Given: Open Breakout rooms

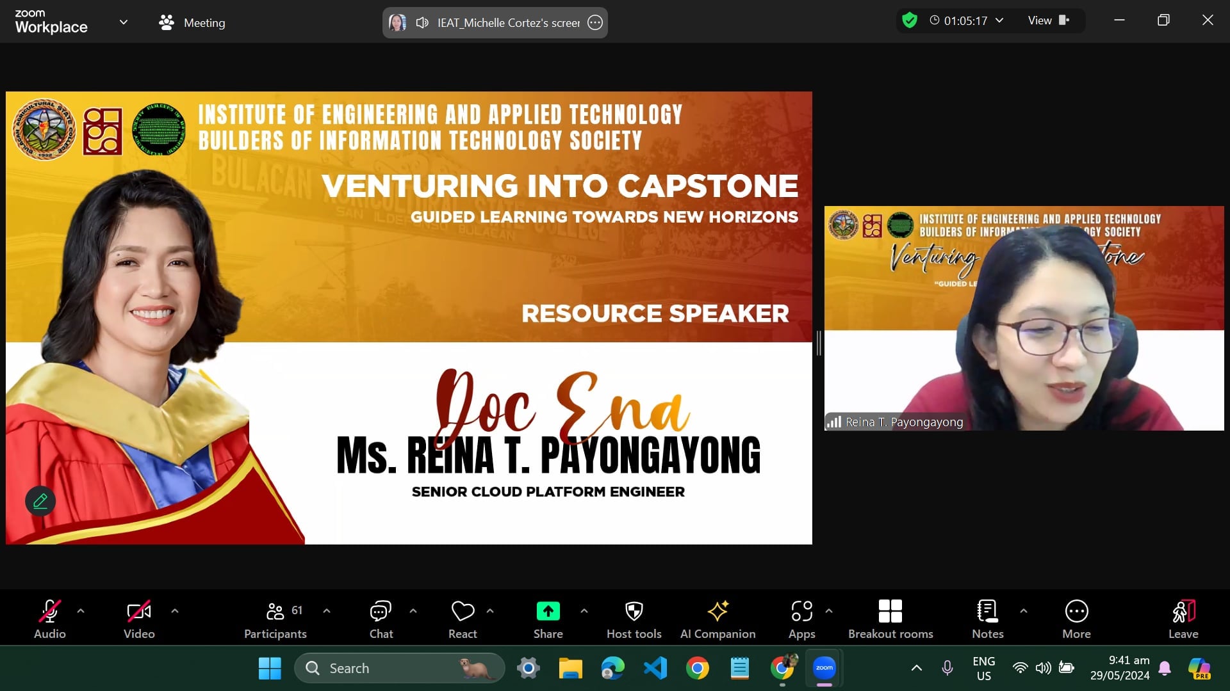Looking at the screenshot, I should (x=890, y=619).
